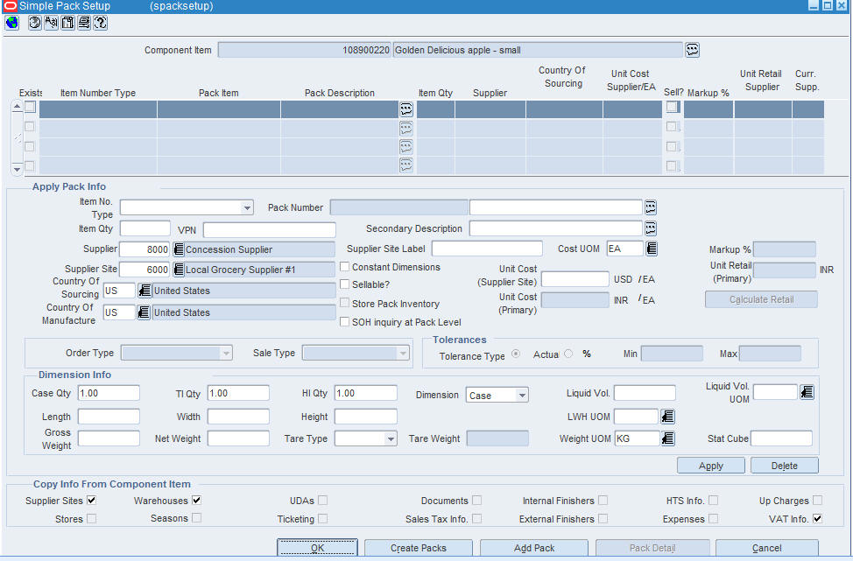Open the Order Type dropdown

tap(226, 354)
